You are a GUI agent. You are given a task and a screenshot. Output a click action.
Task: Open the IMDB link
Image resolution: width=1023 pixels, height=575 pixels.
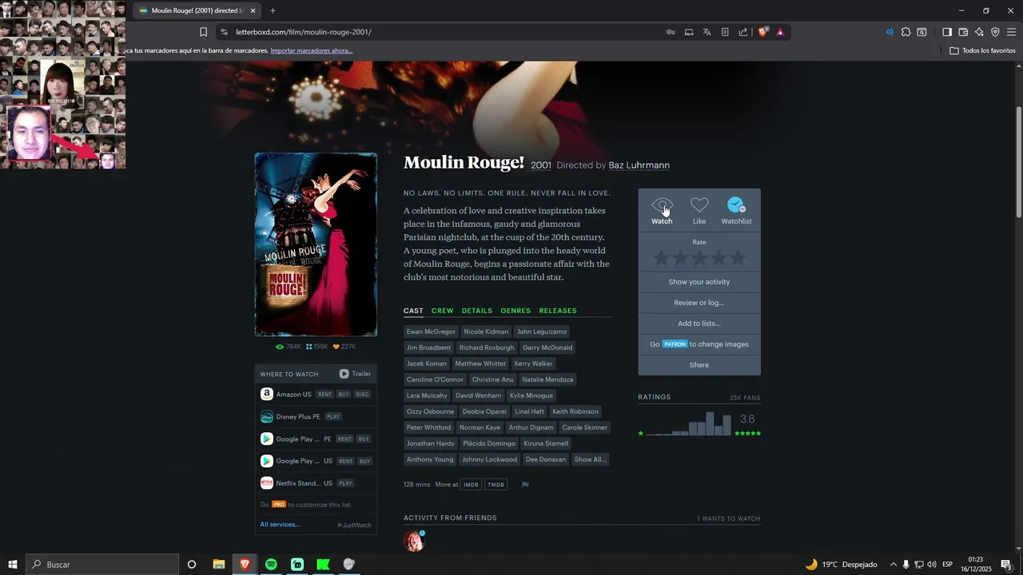tap(471, 485)
